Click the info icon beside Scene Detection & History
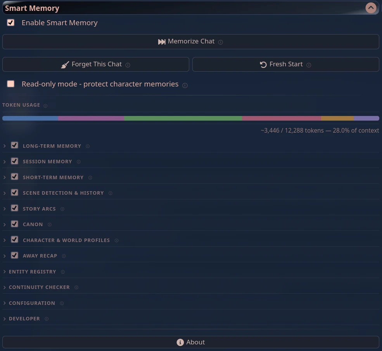 coord(111,193)
